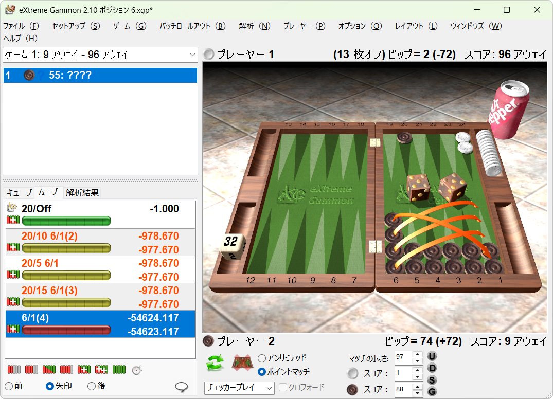Image resolution: width=553 pixels, height=399 pixels.
Task: Click the round S button
Action: (x=432, y=380)
